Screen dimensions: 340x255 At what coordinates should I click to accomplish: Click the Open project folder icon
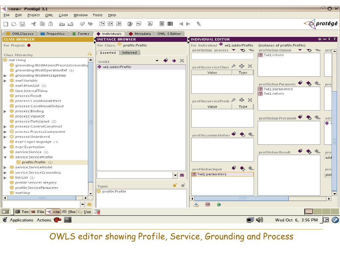click(14, 24)
